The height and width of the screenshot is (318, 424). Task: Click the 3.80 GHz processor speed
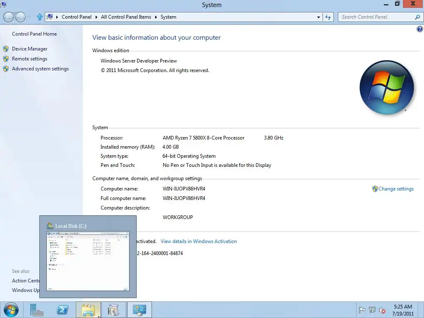(x=274, y=138)
